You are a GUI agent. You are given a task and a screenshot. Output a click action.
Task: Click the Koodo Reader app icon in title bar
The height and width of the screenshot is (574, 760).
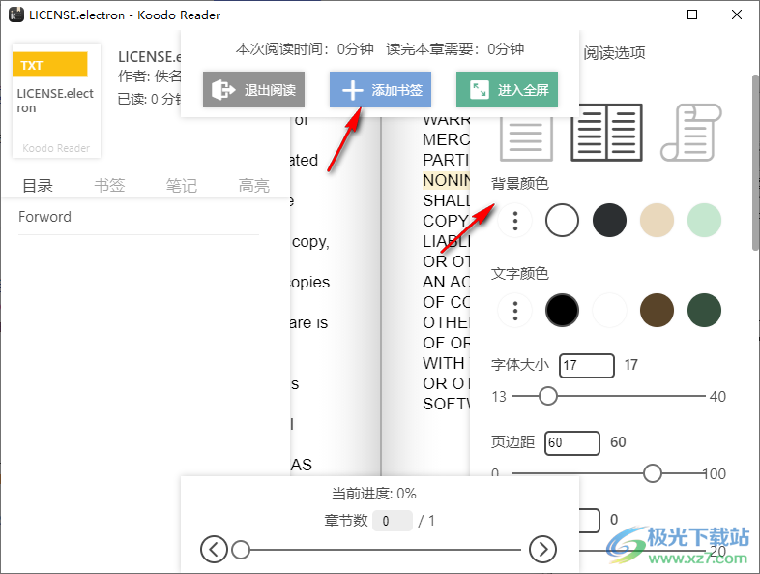point(16,15)
